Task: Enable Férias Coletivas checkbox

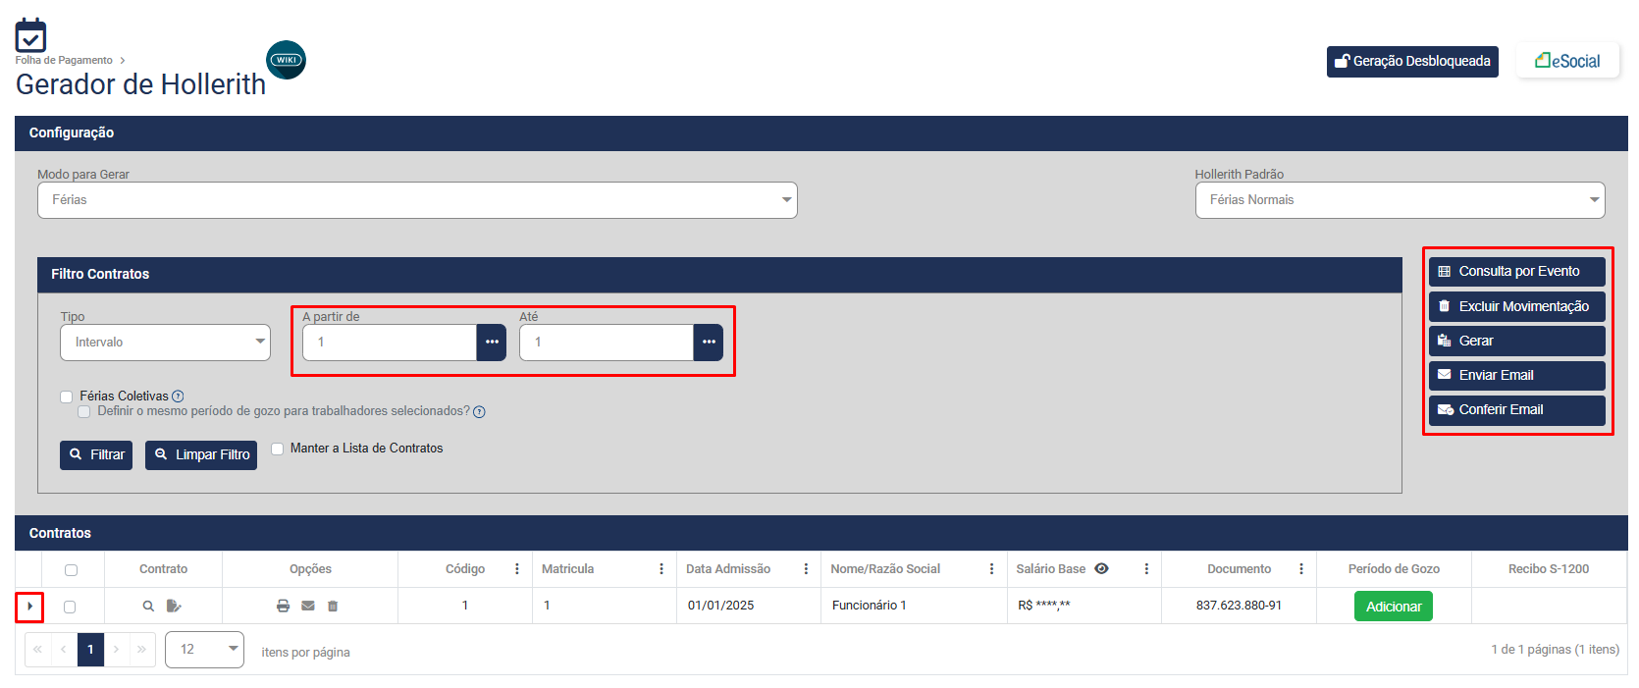Action: click(x=67, y=397)
